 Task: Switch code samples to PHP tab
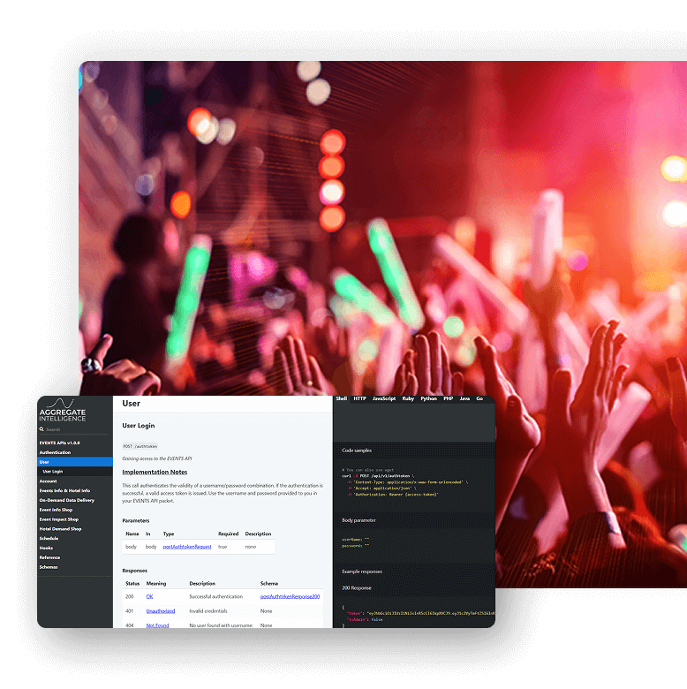(x=448, y=398)
